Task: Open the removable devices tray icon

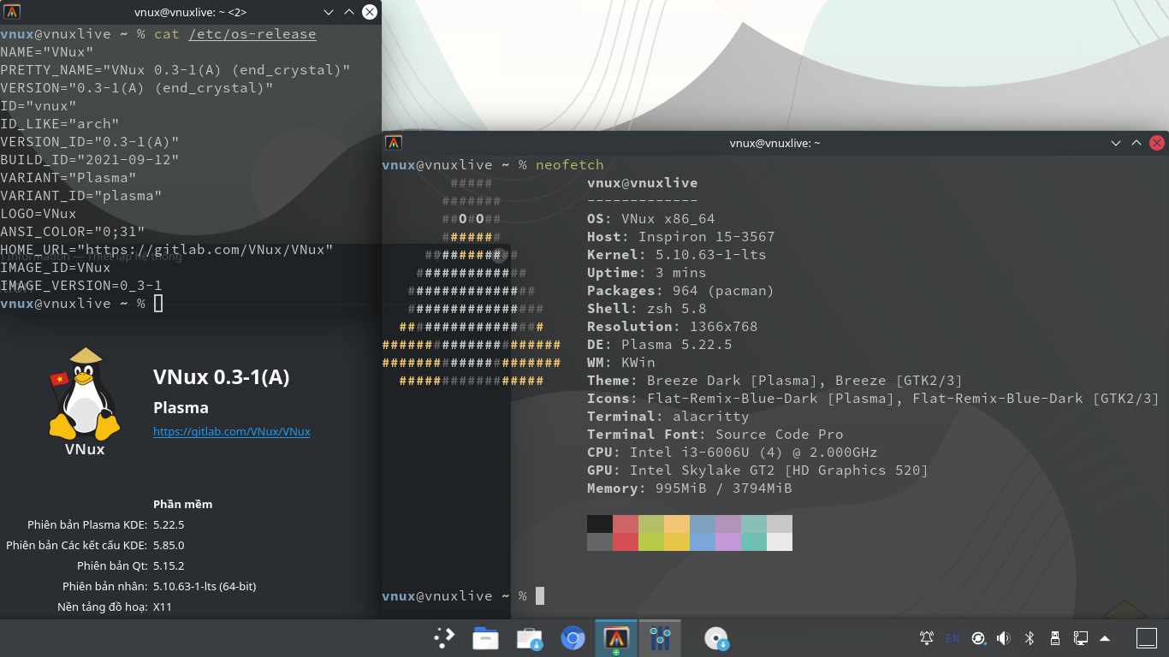Action: [x=1054, y=638]
